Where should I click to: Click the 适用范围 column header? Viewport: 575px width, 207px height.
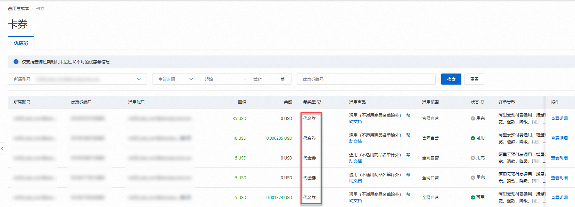click(430, 102)
